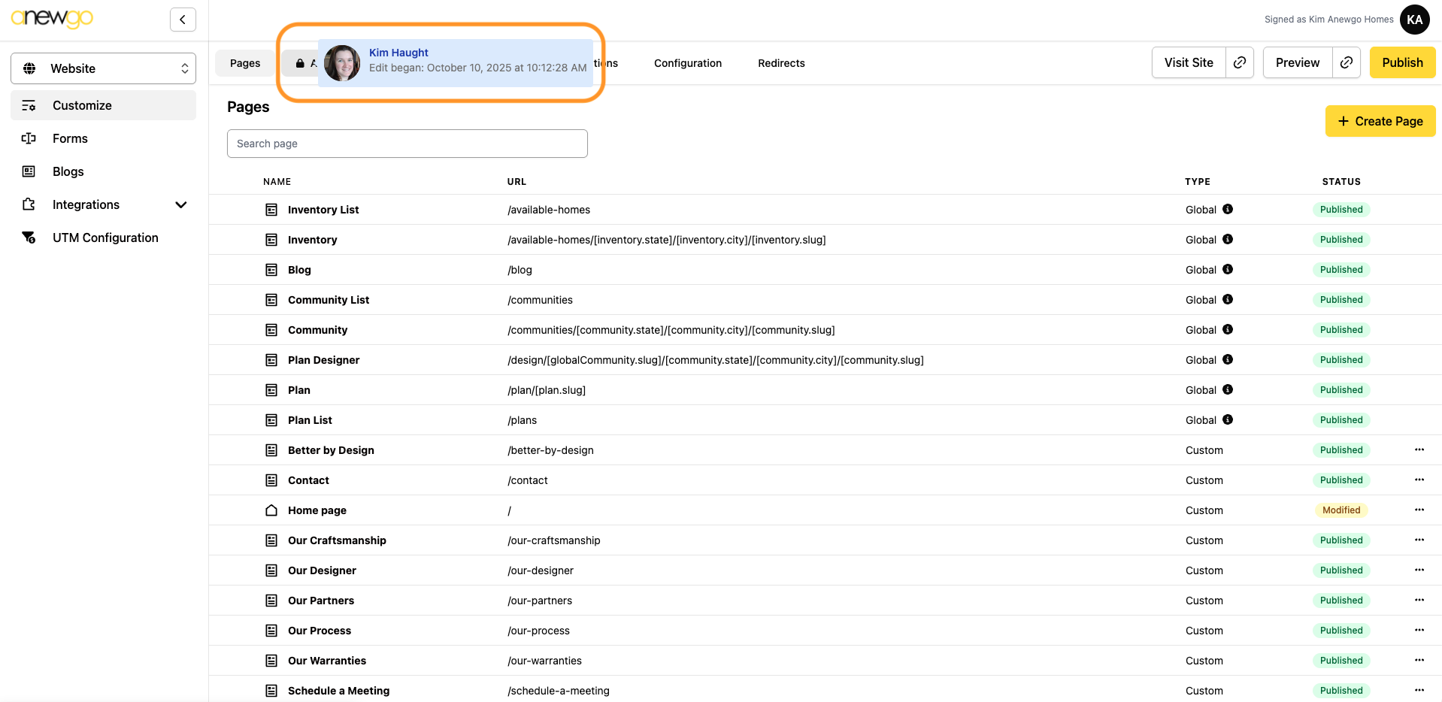Open the Redirects tab
Image resolution: width=1442 pixels, height=702 pixels.
[x=781, y=63]
